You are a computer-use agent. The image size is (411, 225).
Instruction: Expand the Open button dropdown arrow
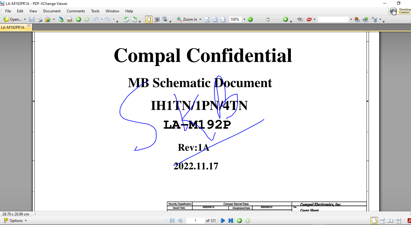pyautogui.click(x=25, y=19)
